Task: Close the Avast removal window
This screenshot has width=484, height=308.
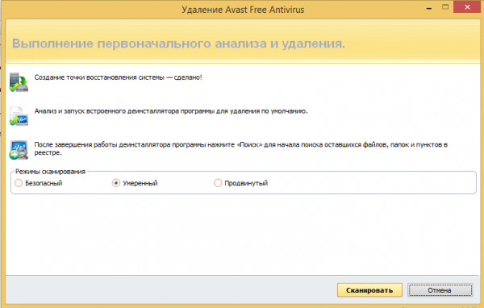Action: [467, 7]
